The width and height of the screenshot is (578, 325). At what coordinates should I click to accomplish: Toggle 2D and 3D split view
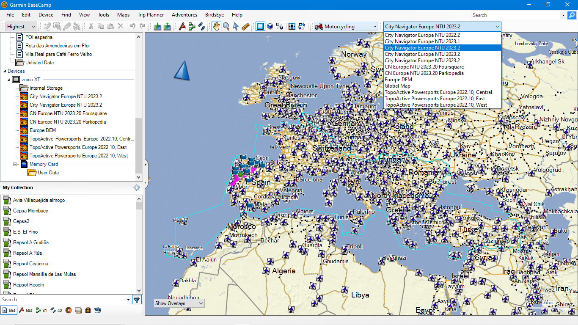(x=280, y=26)
